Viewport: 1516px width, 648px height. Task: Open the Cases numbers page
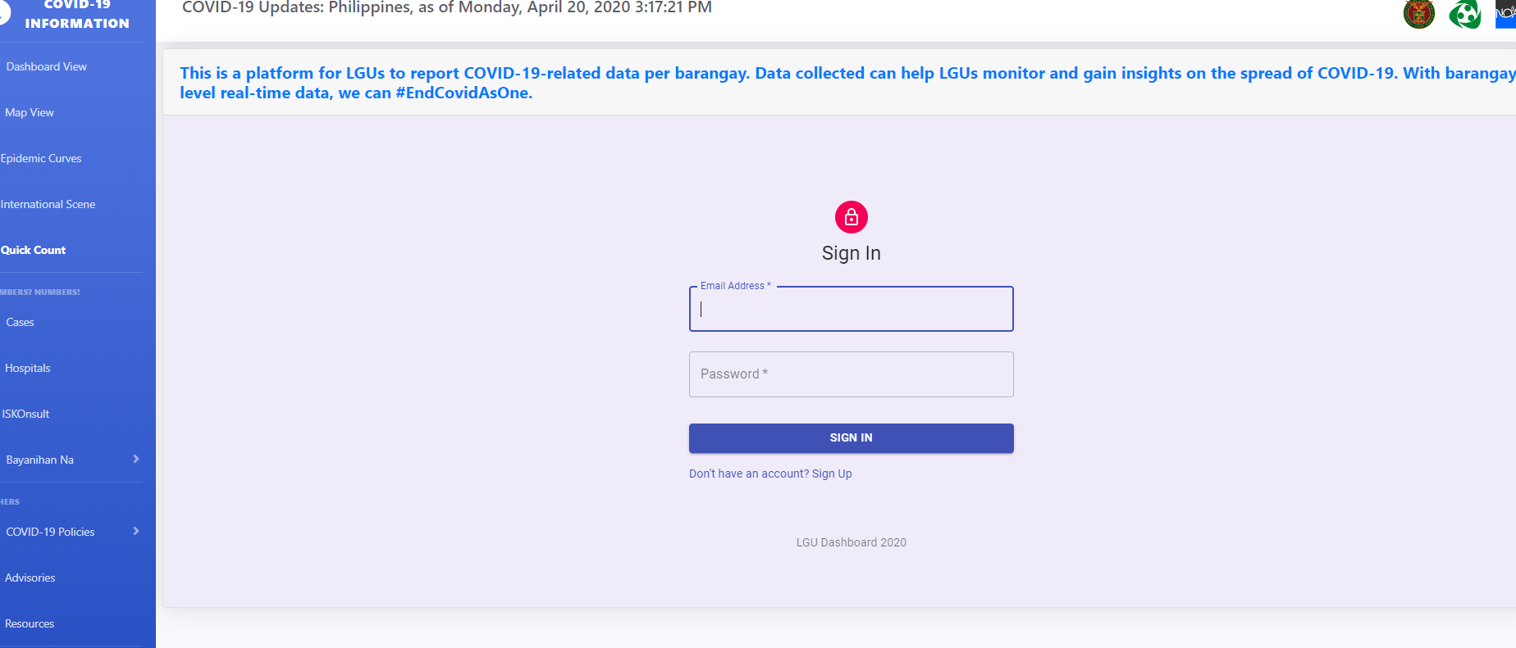click(x=21, y=322)
